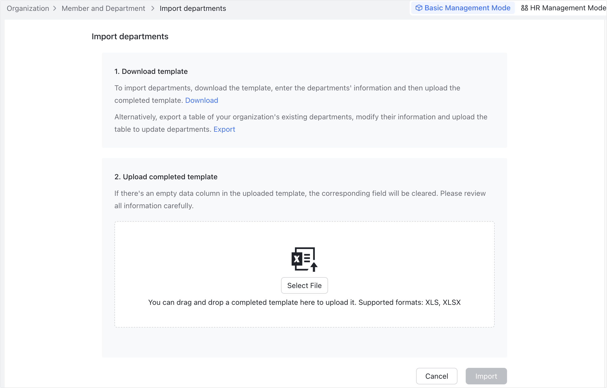This screenshot has width=607, height=388.
Task: Click the document portion of the spreadsheet icon
Action: (x=307, y=257)
